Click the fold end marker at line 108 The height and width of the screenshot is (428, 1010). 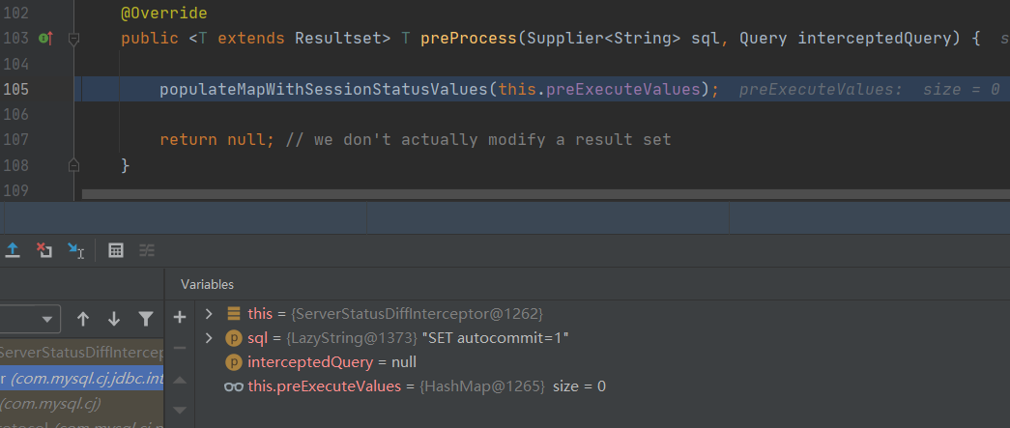point(73,165)
